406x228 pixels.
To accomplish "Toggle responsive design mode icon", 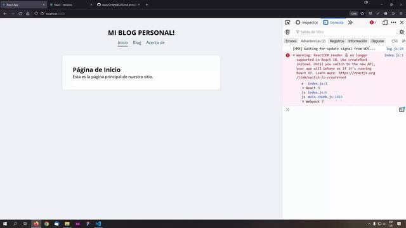I will (x=385, y=23).
